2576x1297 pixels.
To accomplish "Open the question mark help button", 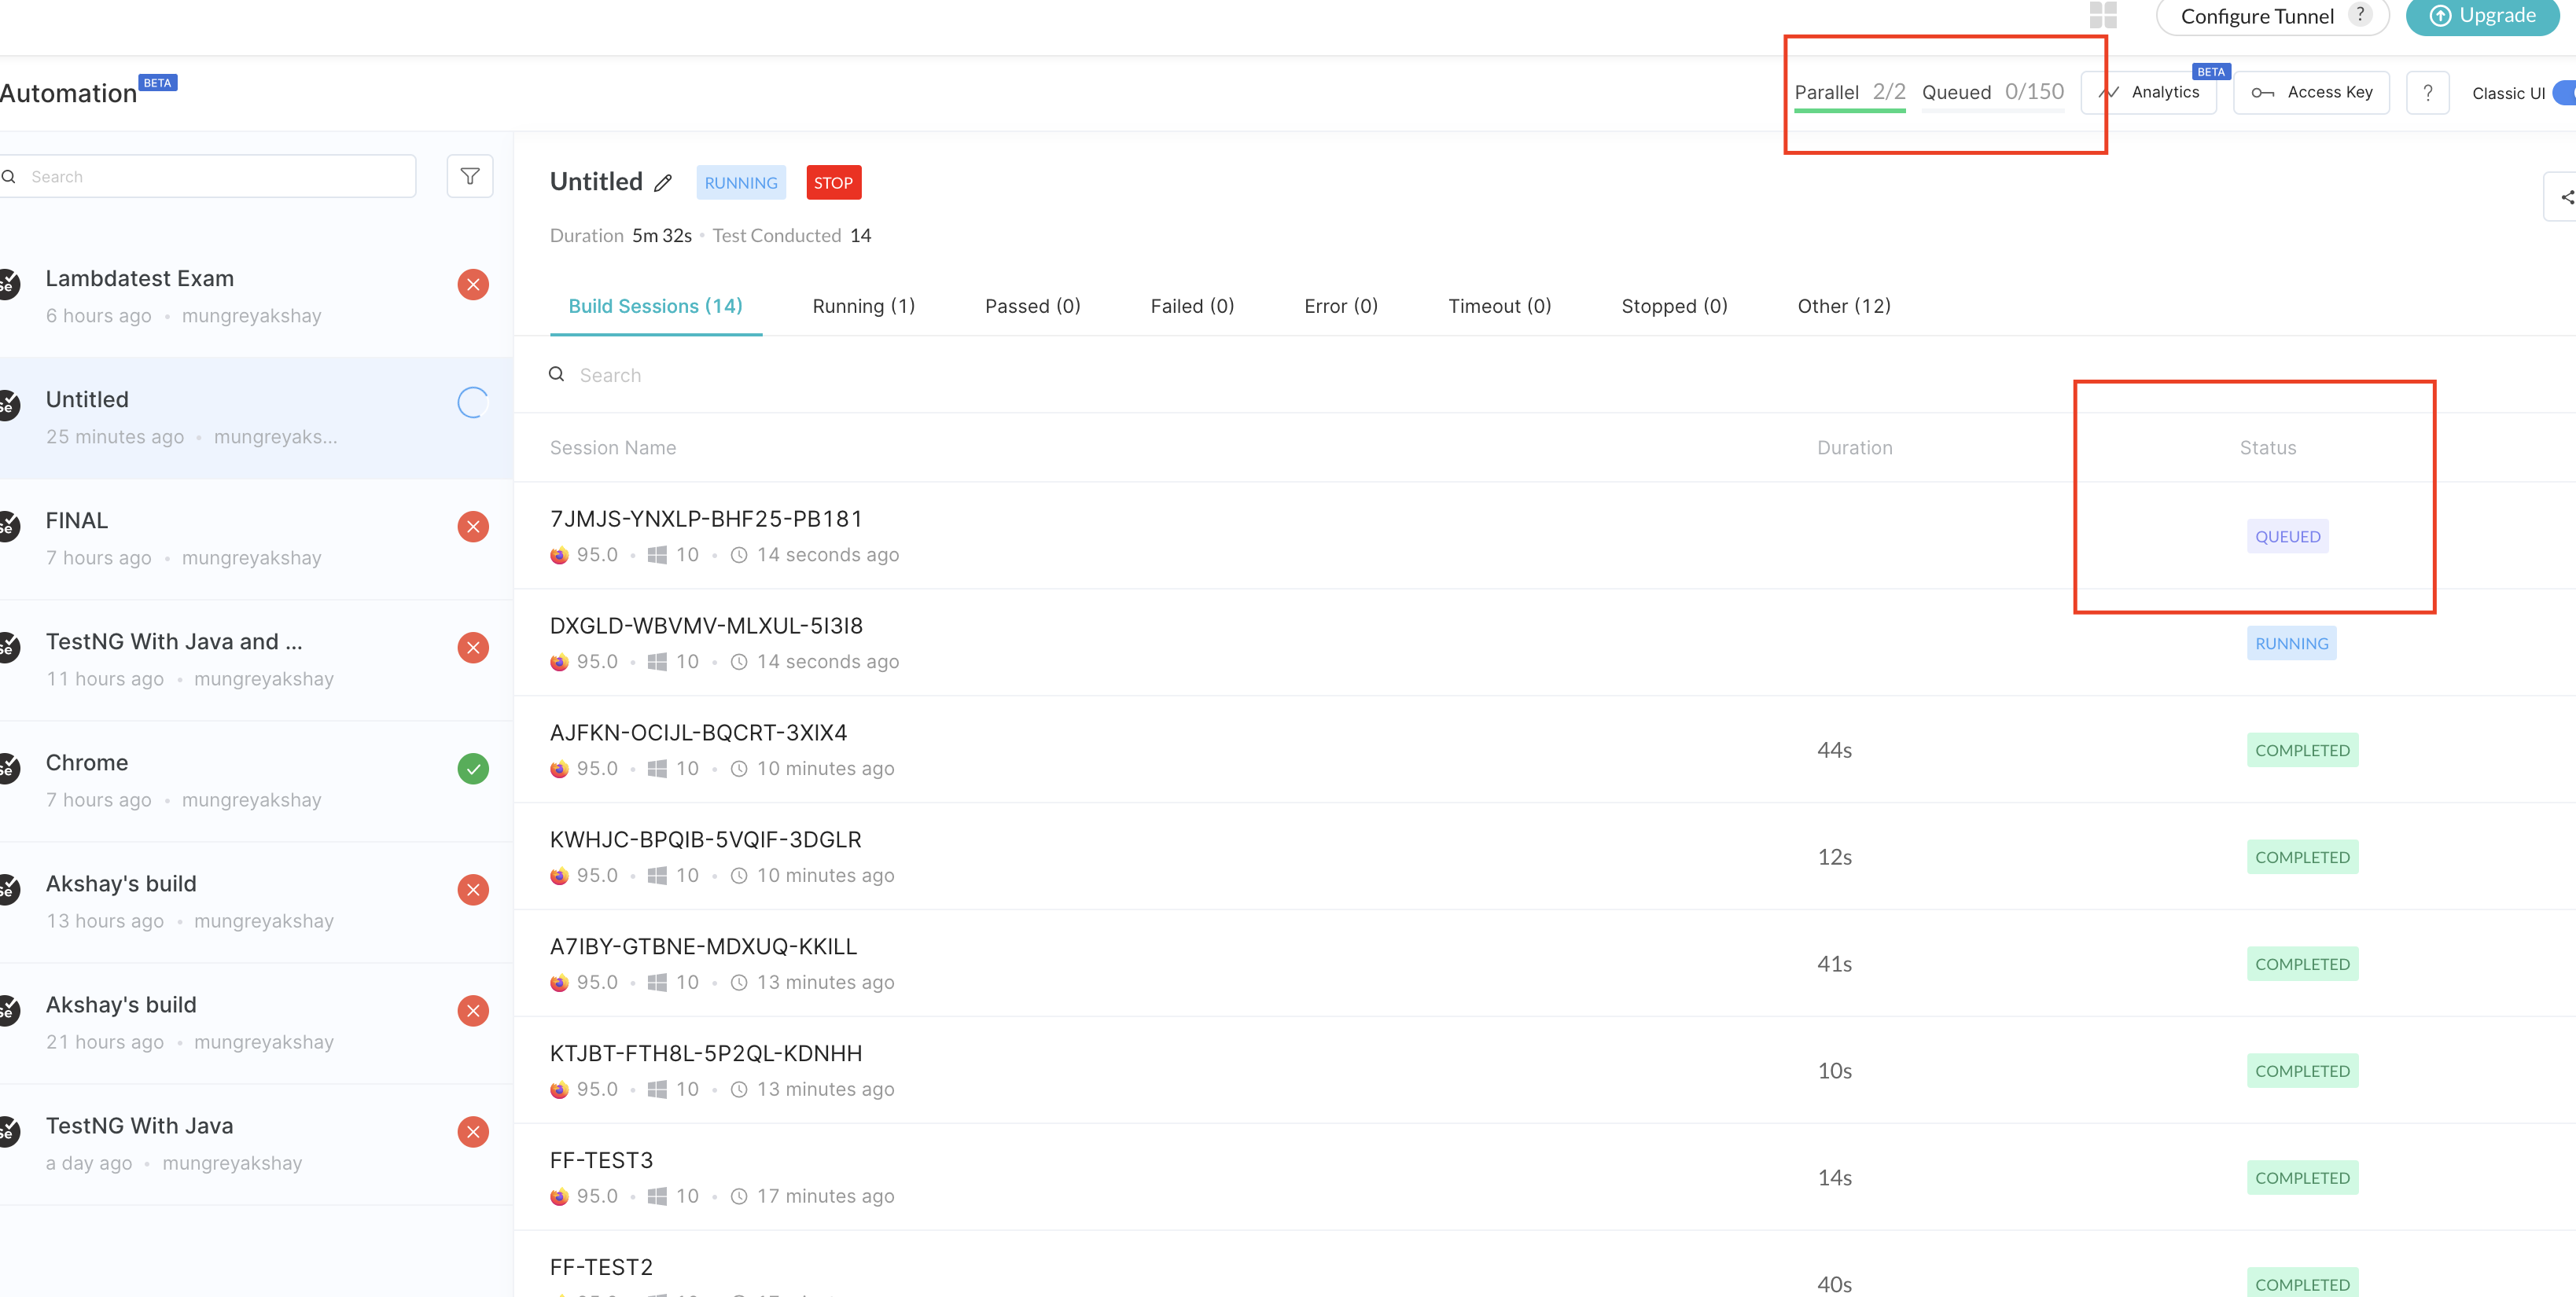I will coord(2427,92).
